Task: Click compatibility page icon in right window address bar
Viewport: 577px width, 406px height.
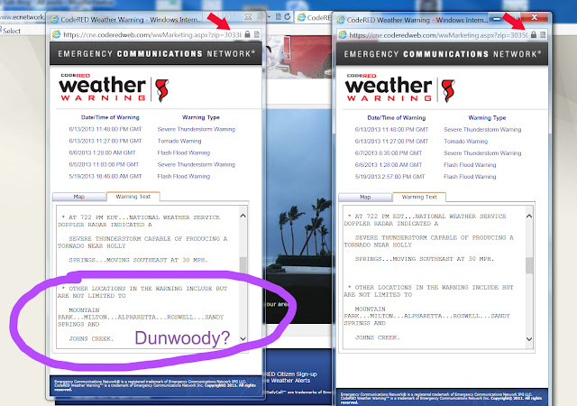Action: point(543,34)
